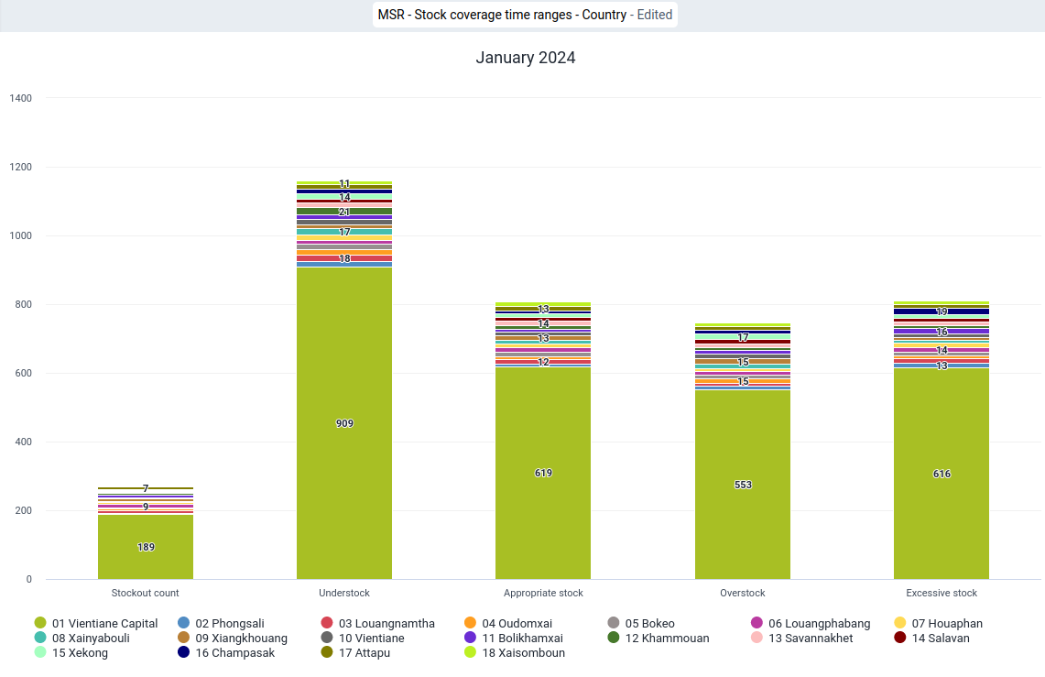Viewport: 1045px width, 677px height.
Task: Click the MSR Stock coverage title
Action: 502,15
